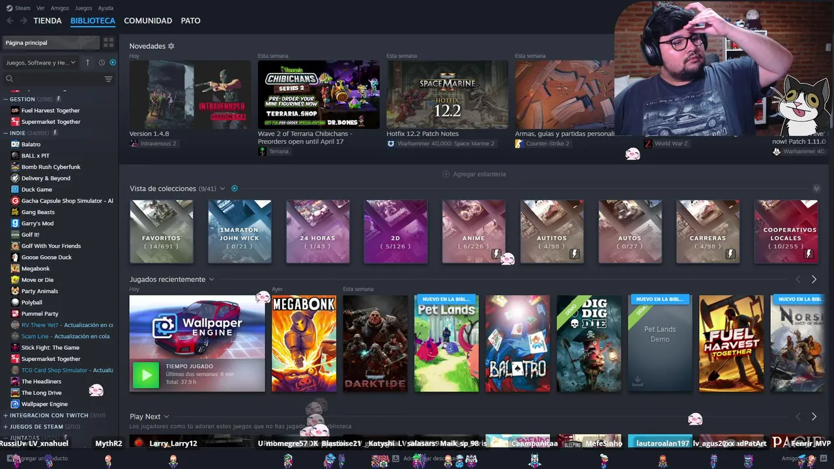Switch library to grid collections view icon
The height and width of the screenshot is (469, 834).
tap(108, 42)
